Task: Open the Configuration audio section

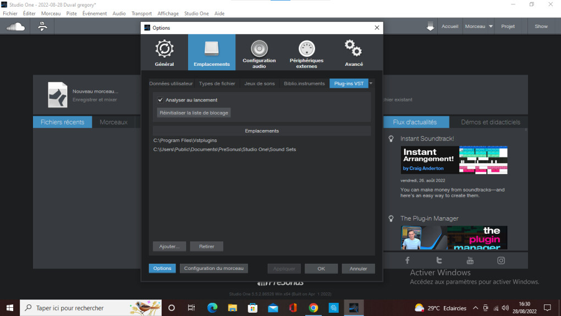Action: pyautogui.click(x=259, y=53)
